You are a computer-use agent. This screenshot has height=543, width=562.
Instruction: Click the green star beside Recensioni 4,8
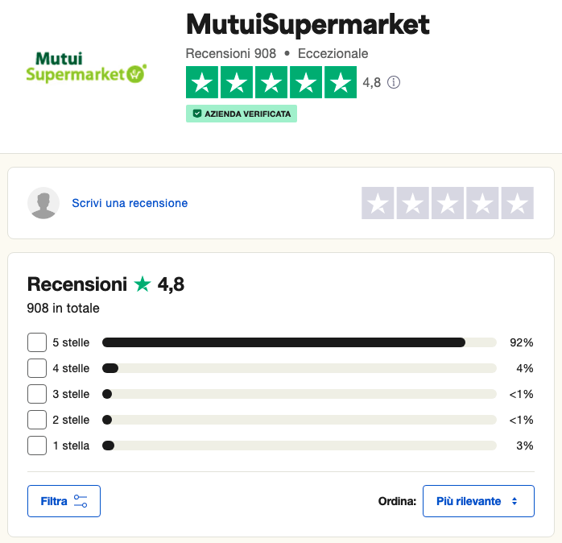pyautogui.click(x=143, y=284)
